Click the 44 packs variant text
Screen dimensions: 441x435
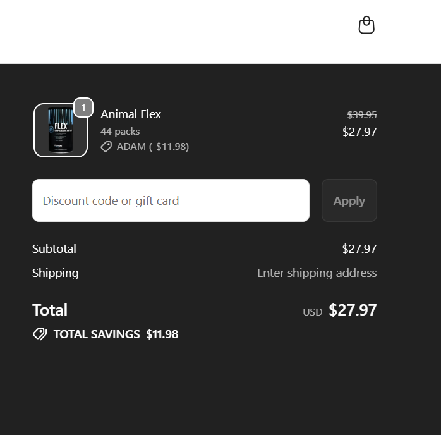coord(120,132)
